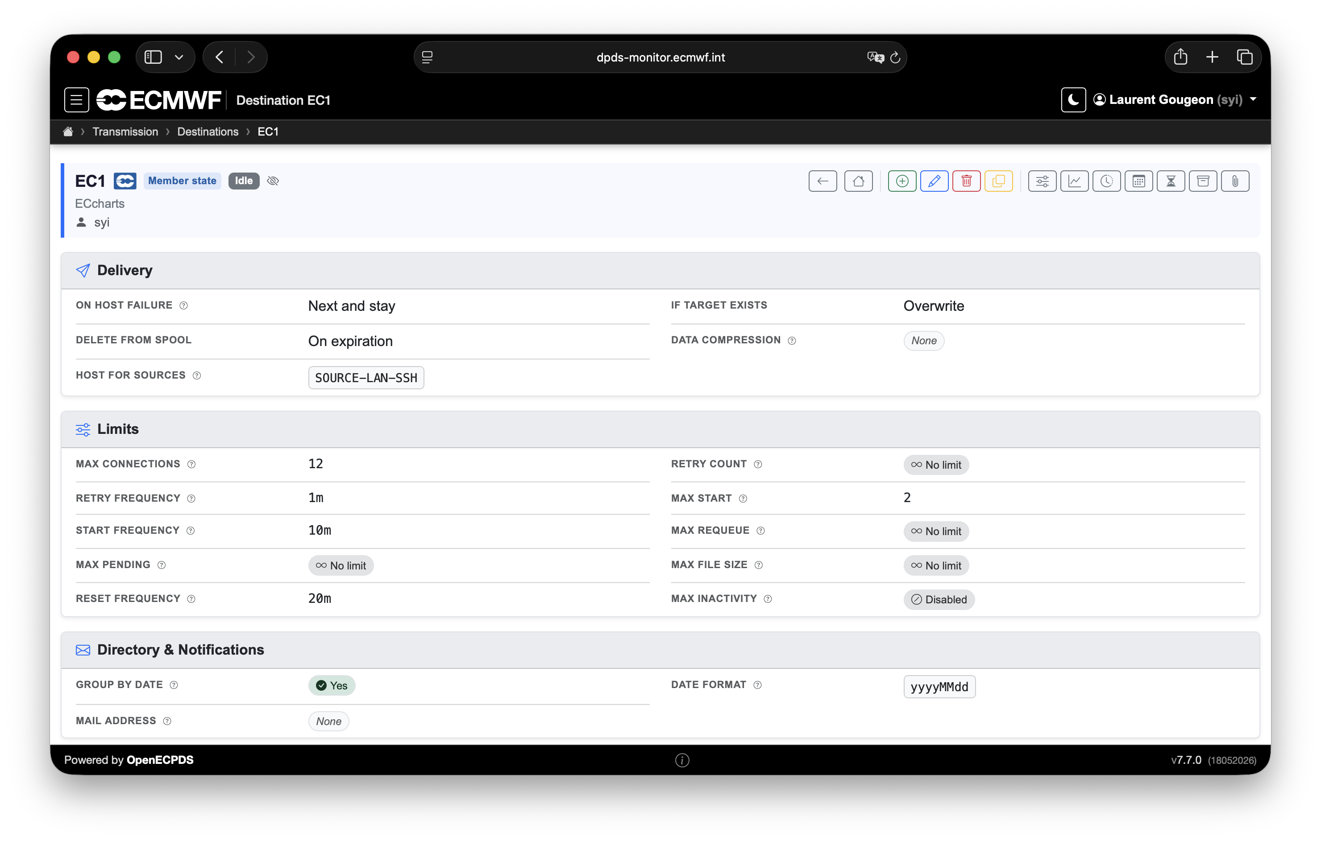Click the ECMWF badge icon beside EC1

pyautogui.click(x=125, y=181)
